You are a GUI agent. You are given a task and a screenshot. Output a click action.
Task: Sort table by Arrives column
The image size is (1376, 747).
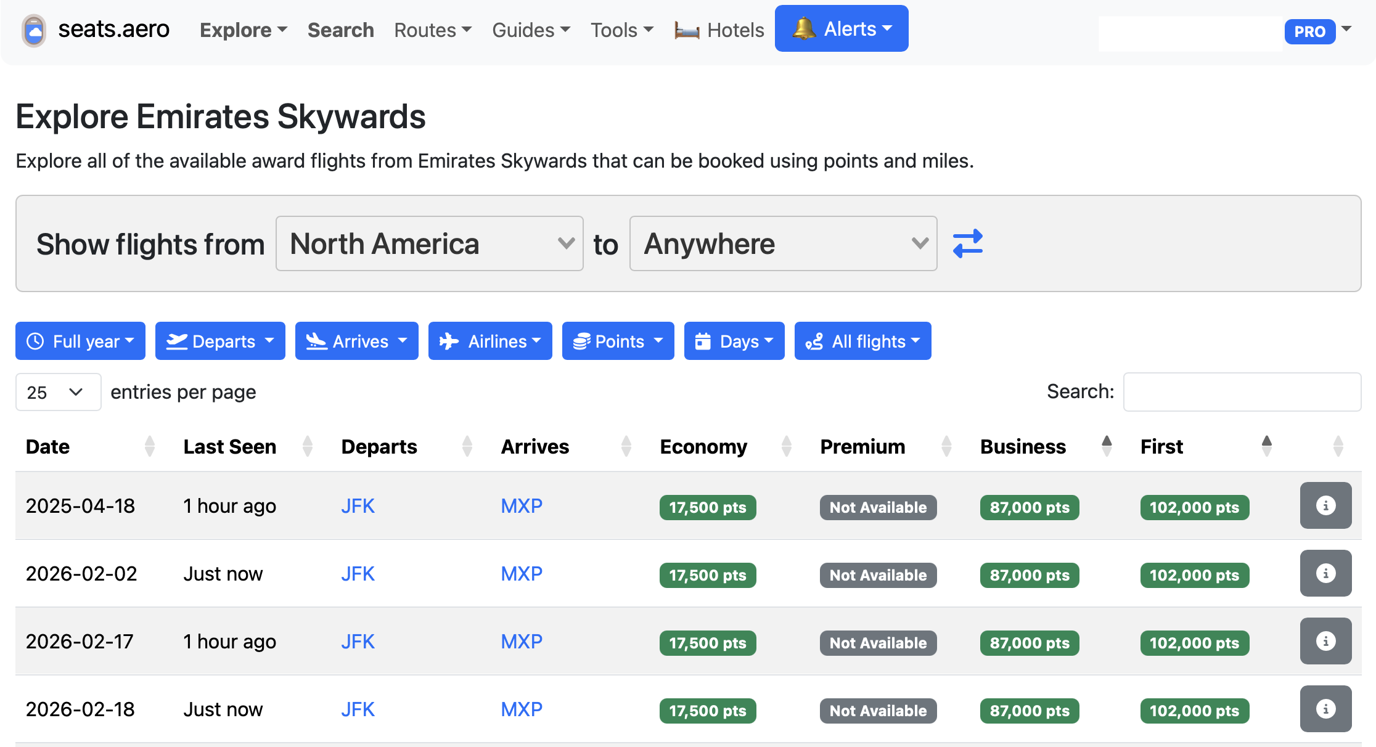coord(626,446)
